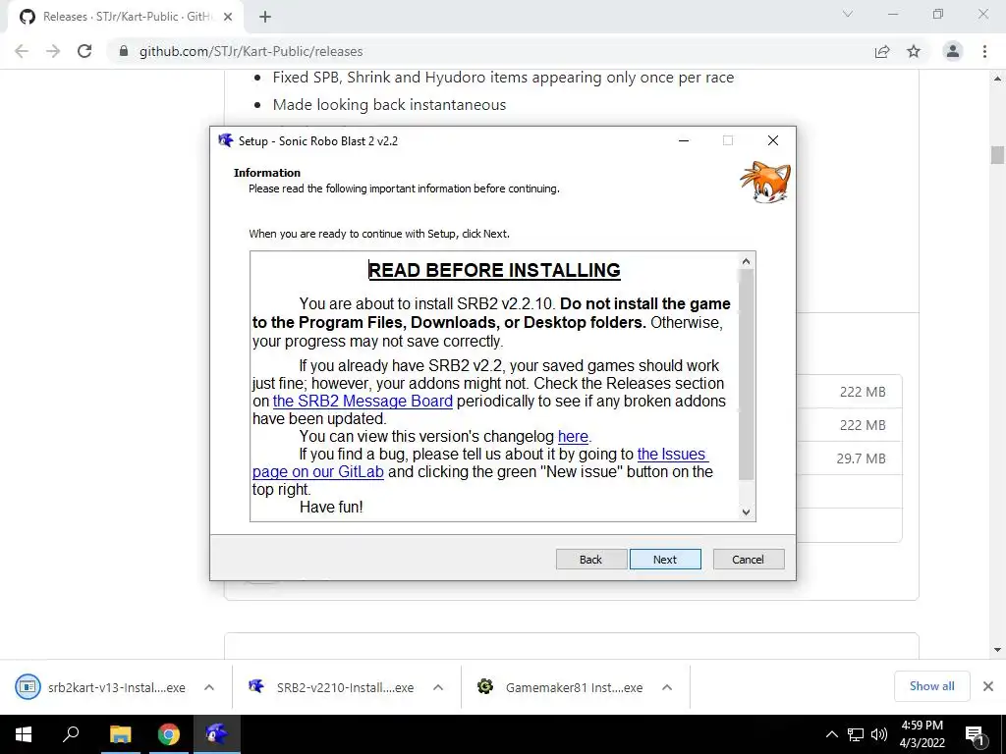Open File Explorer from taskbar
Viewport: 1006px width, 754px height.
click(x=120, y=734)
